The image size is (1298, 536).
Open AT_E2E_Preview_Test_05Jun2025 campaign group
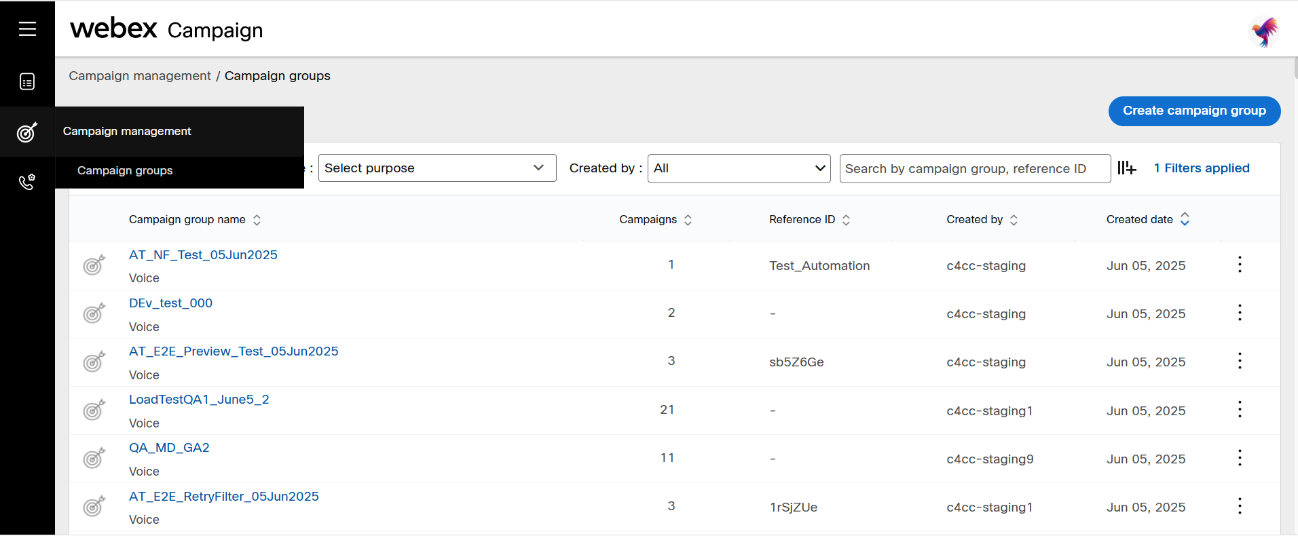coord(234,351)
